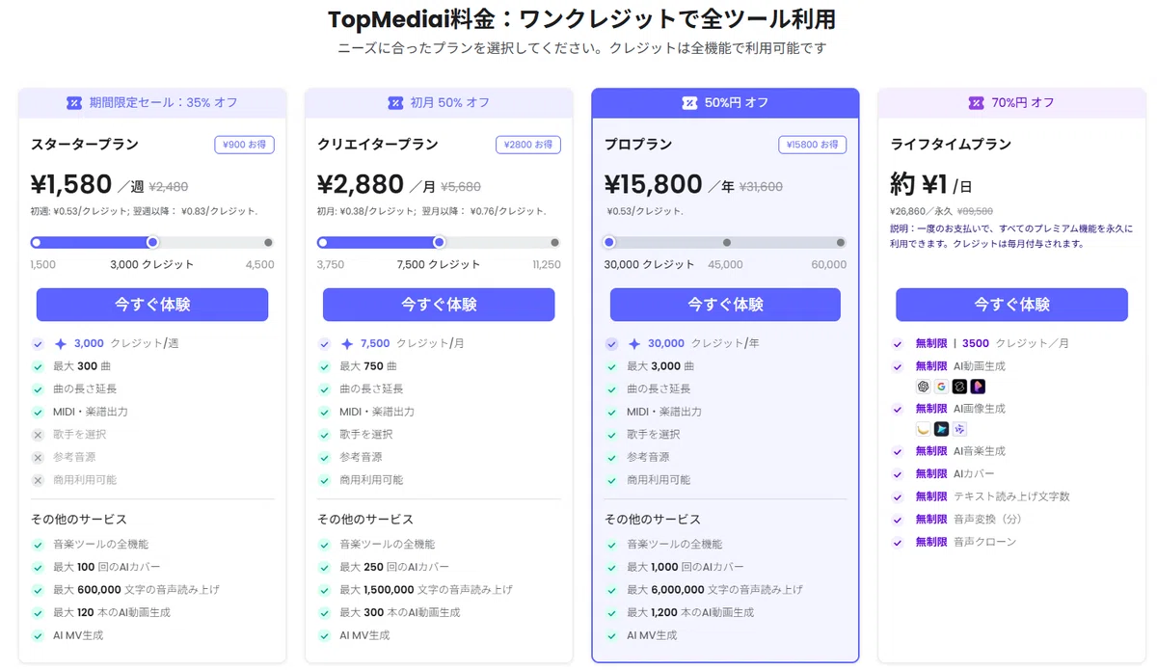The width and height of the screenshot is (1157, 670).
Task: Click the green checkmark beside クリエイター 商用利用可能
Action: [x=324, y=480]
